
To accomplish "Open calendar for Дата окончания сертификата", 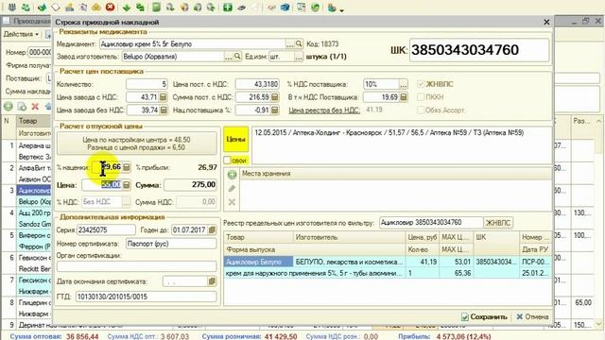I will point(212,281).
